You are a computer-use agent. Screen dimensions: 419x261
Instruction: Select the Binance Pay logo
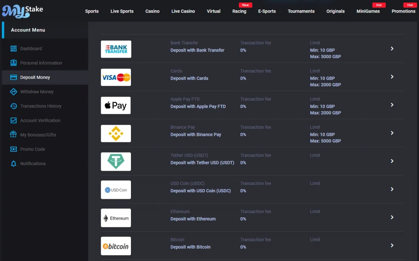(116, 134)
